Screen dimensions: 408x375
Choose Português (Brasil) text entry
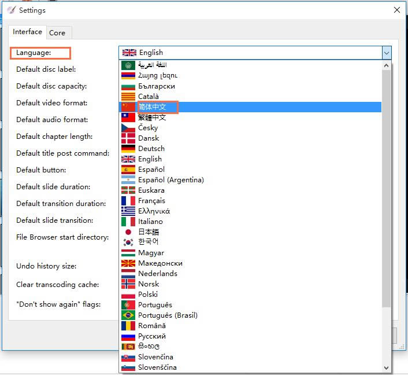[168, 315]
